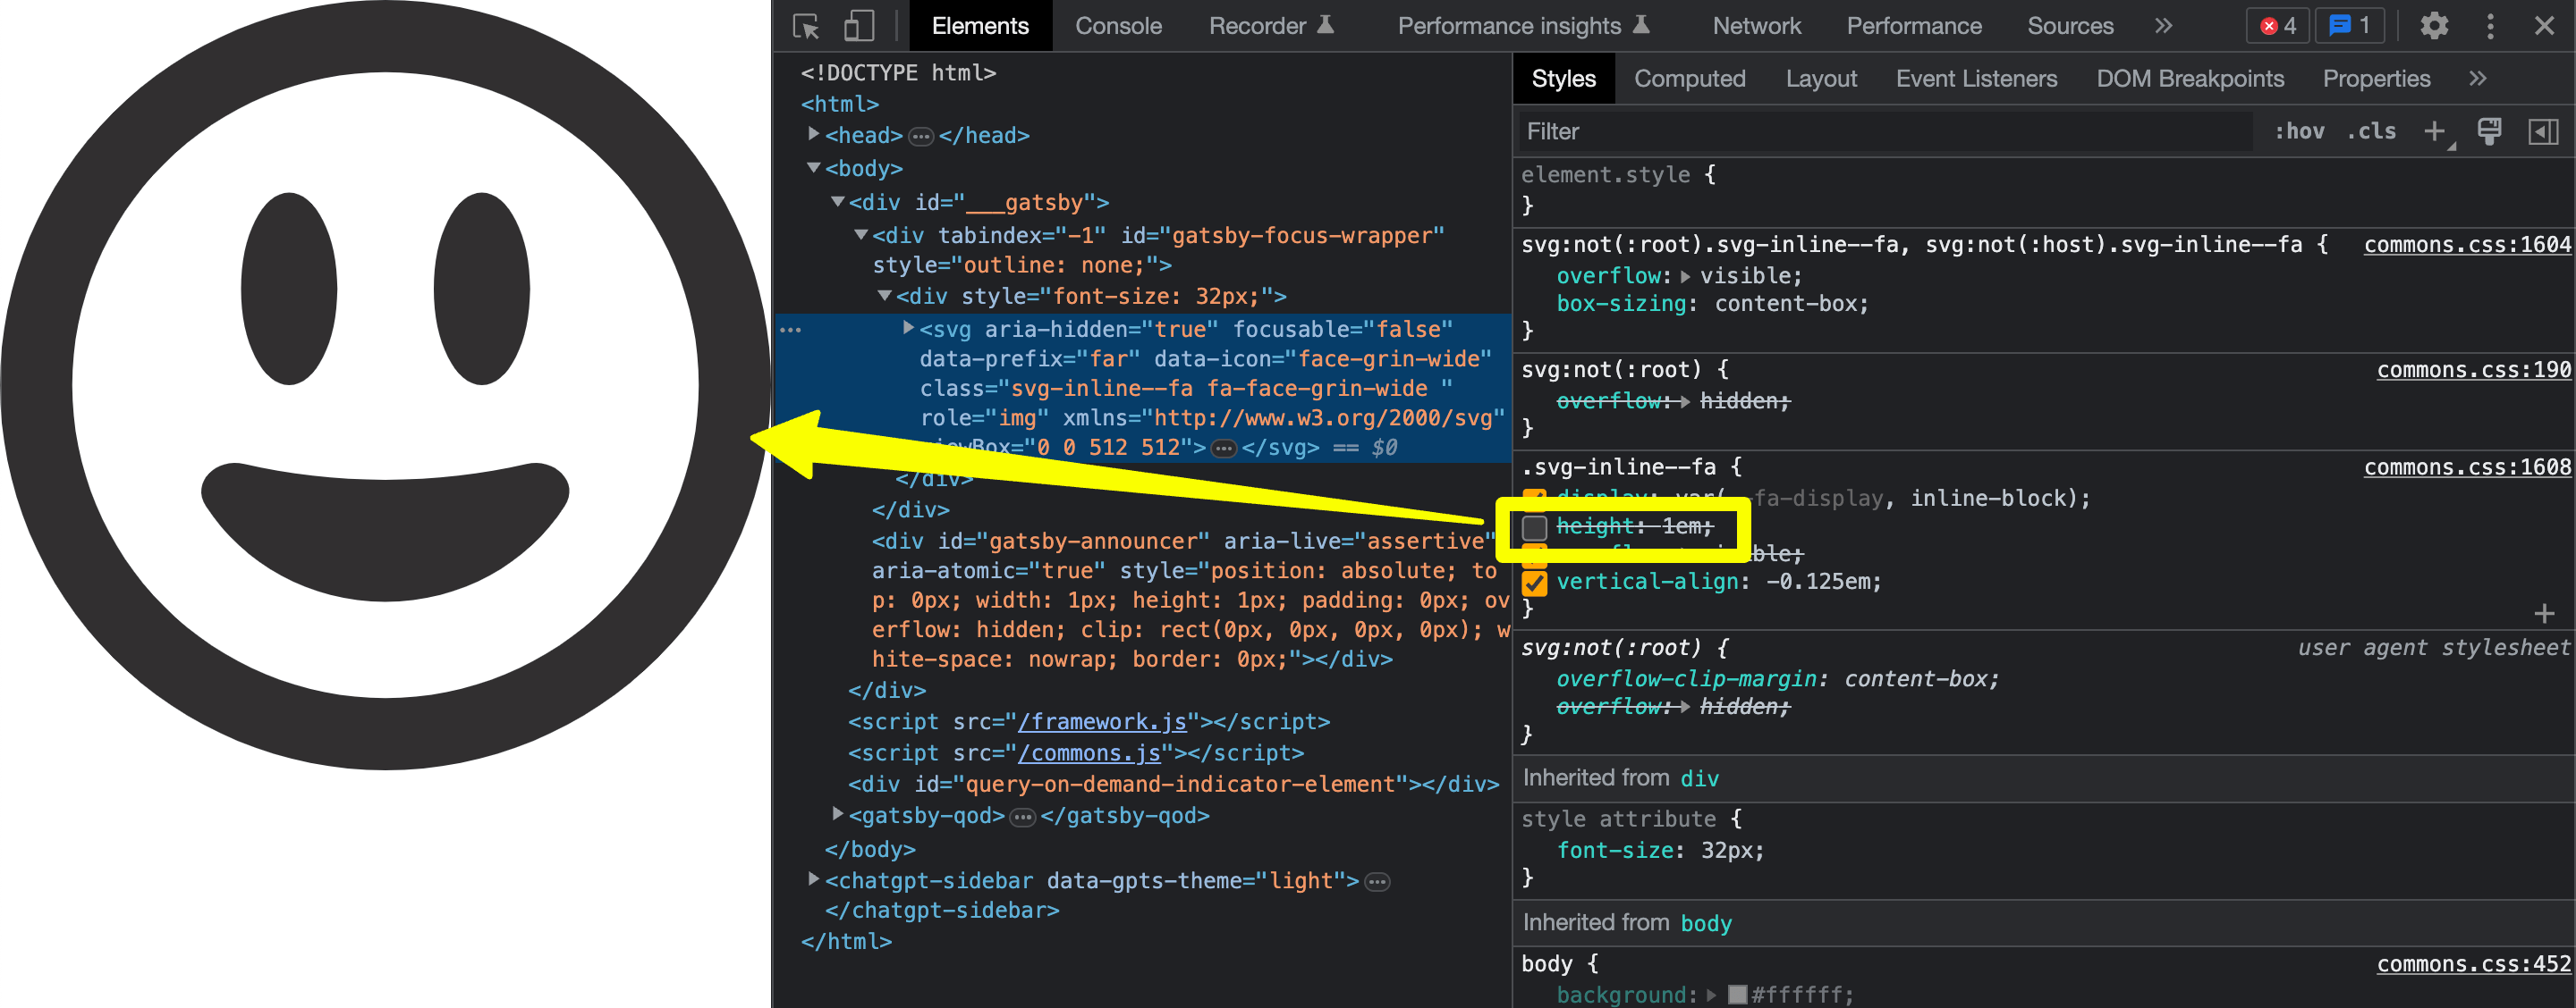Screen dimensions: 2576x1008
Task: Select the Event Listeners subtab
Action: click(1976, 79)
